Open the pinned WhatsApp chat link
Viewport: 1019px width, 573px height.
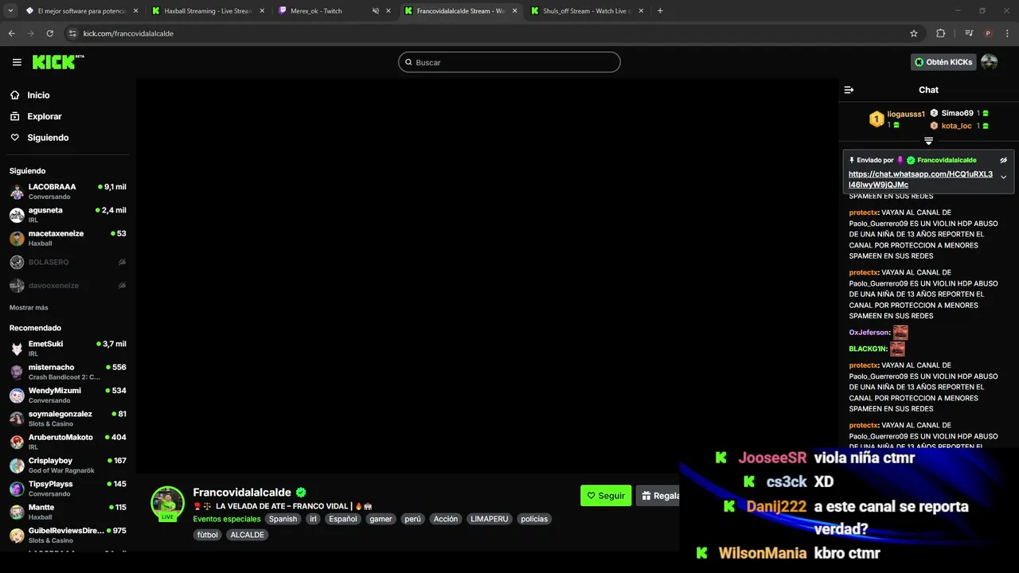(x=920, y=179)
